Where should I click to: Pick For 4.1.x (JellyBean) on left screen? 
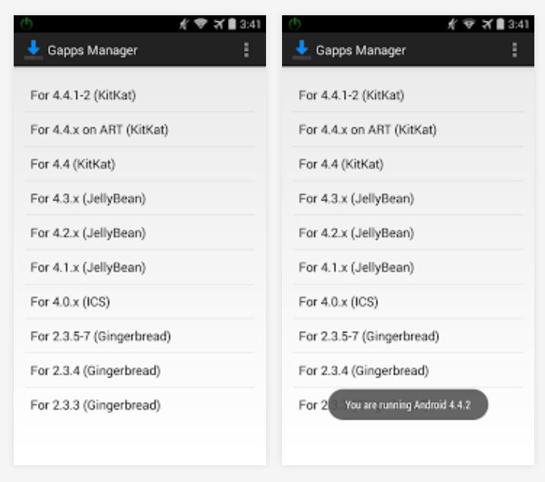[x=139, y=267]
